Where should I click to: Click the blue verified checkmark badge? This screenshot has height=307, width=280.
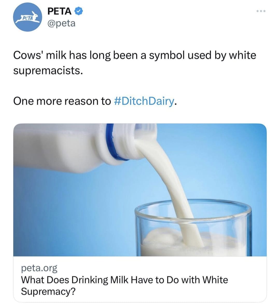click(x=79, y=11)
